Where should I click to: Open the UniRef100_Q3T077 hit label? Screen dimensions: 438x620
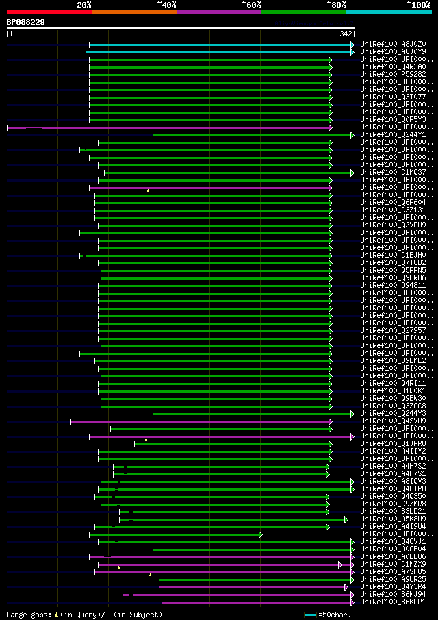tap(393, 97)
